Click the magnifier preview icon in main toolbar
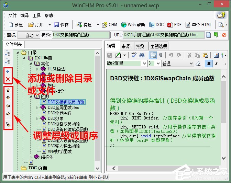 (x=221, y=25)
